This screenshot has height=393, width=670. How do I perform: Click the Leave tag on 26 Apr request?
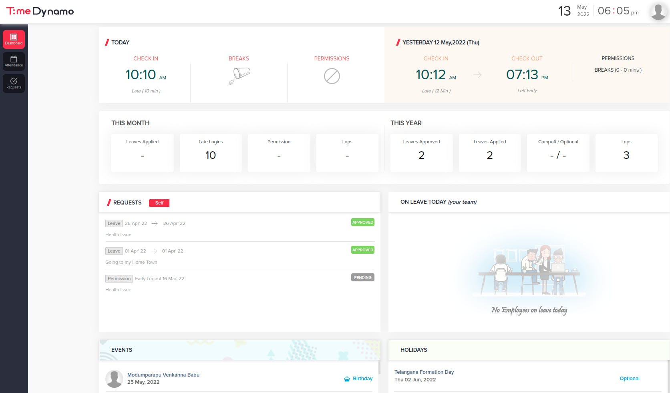[114, 223]
